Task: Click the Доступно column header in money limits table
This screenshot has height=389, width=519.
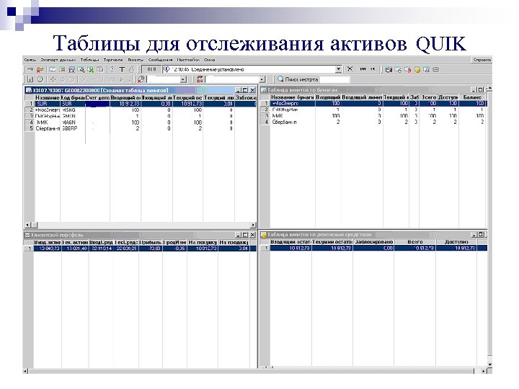Action: (457, 242)
